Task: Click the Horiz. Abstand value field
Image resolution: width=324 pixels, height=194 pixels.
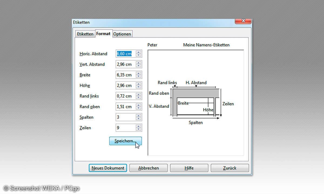Action: [125, 54]
